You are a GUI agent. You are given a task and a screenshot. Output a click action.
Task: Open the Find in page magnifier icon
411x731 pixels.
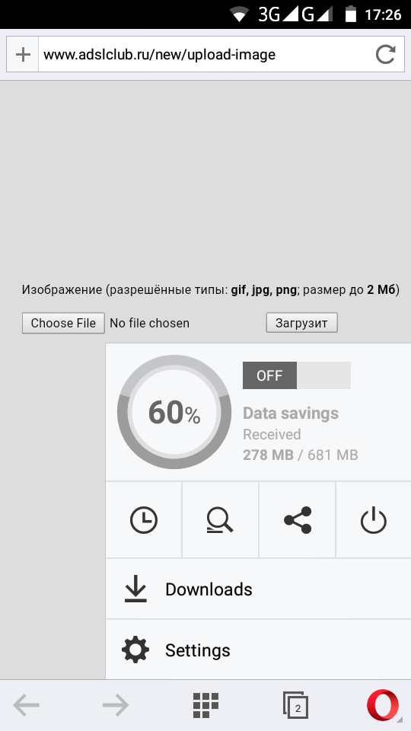pos(220,520)
